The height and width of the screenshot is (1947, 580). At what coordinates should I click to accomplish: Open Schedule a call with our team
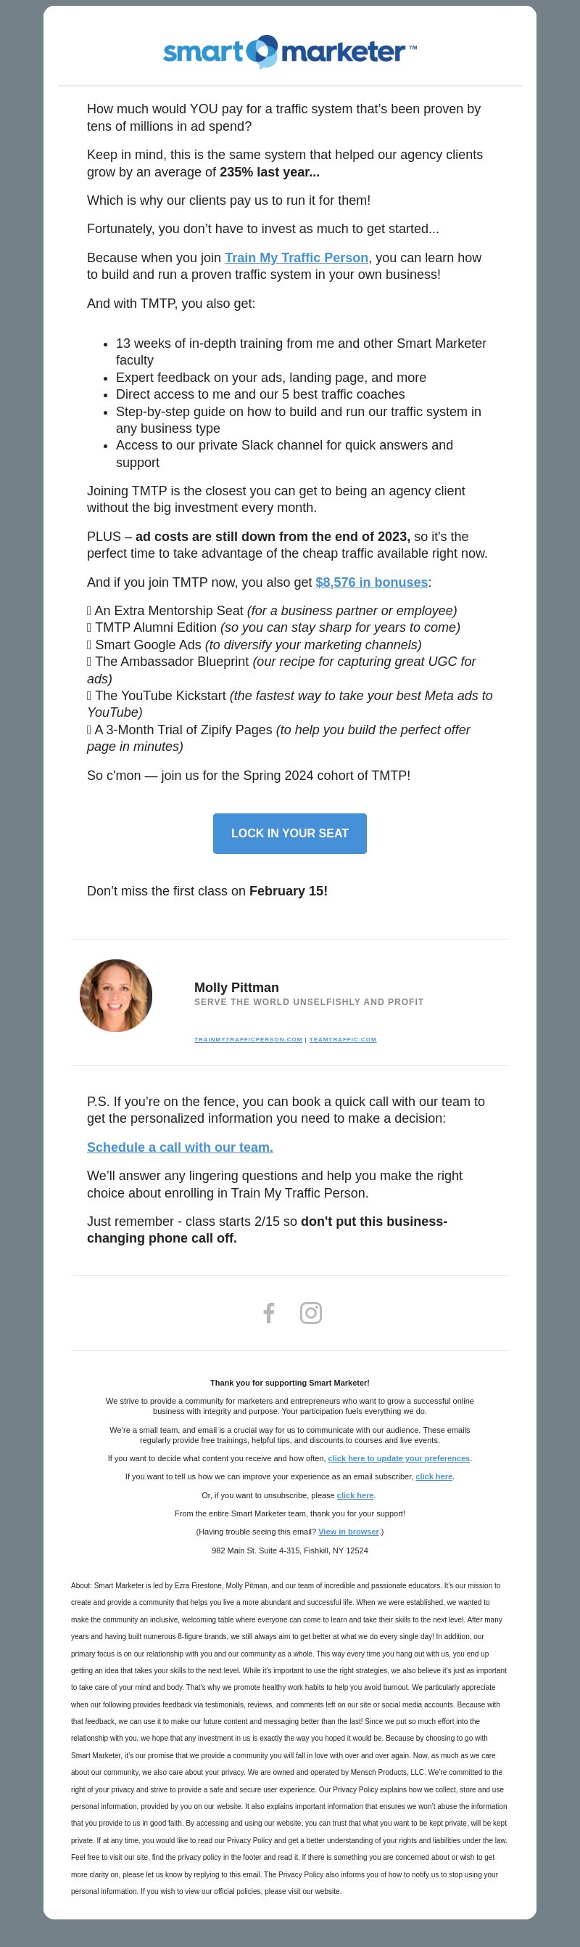click(x=180, y=1147)
